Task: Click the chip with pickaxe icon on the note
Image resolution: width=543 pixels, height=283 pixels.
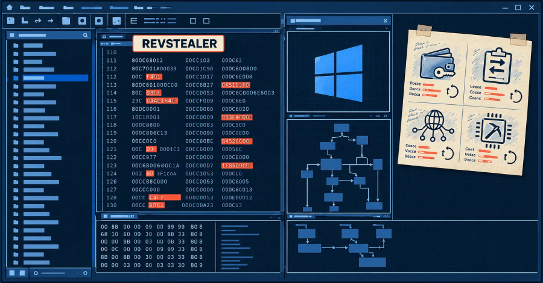Action: coord(493,130)
